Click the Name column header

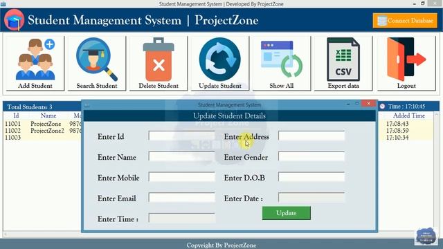pos(48,116)
